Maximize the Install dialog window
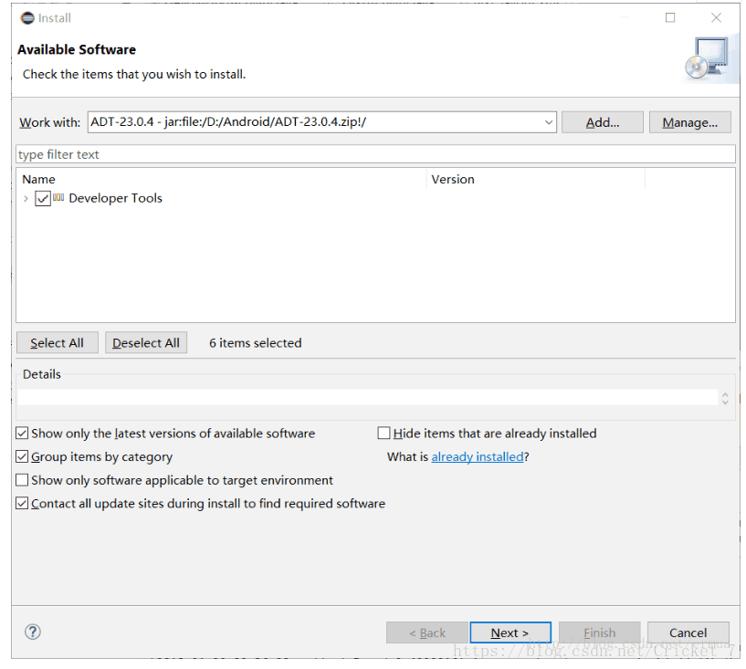 (x=670, y=18)
